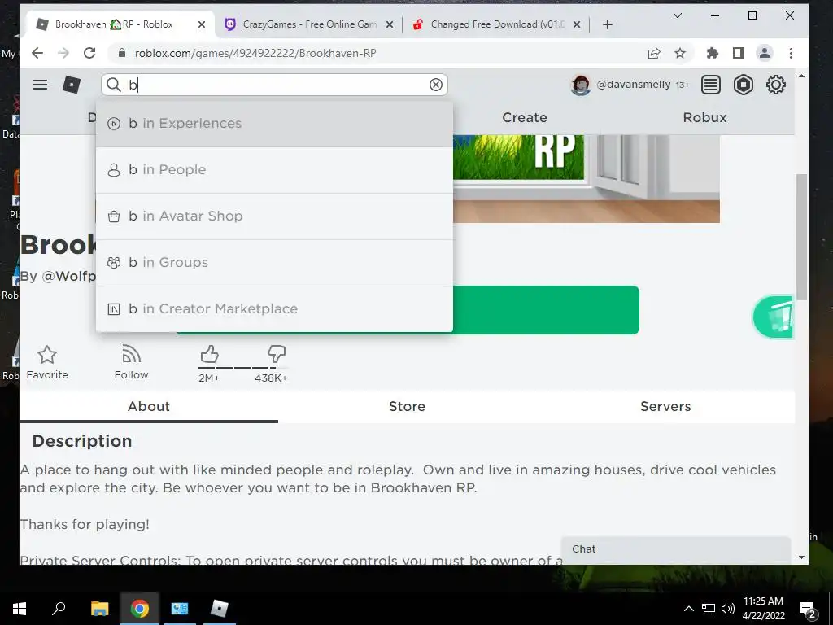Viewport: 833px width, 625px height.
Task: Open the Chrome extensions puzzle icon
Action: (712, 53)
